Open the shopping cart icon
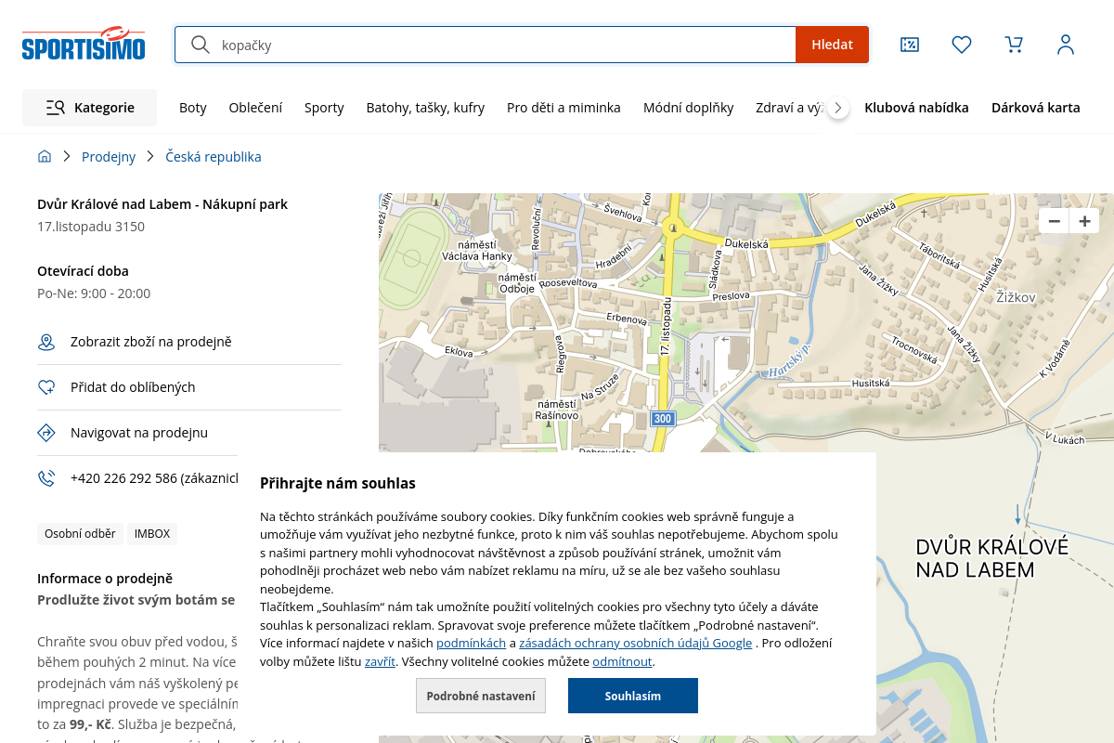Viewport: 1114px width, 743px height. [1014, 45]
